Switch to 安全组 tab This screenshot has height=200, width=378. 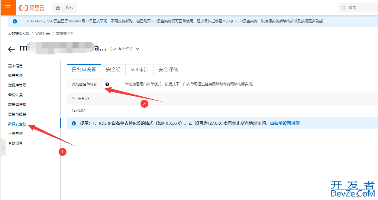coord(113,70)
